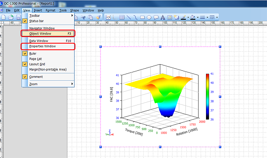Viewport: 267px width, 158px height.
Task: Insert a table using the grid icon
Action: click(122, 17)
